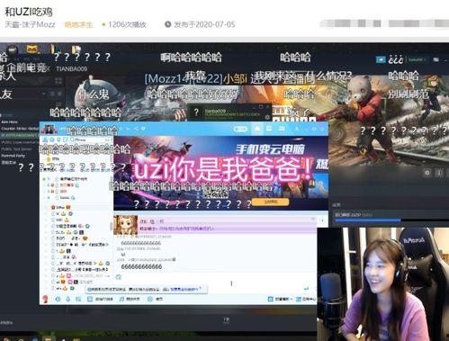Click the 绝地求生 category tag

[78, 24]
